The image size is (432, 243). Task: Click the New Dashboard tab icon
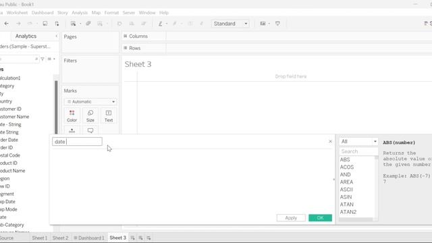pyautogui.click(x=140, y=238)
